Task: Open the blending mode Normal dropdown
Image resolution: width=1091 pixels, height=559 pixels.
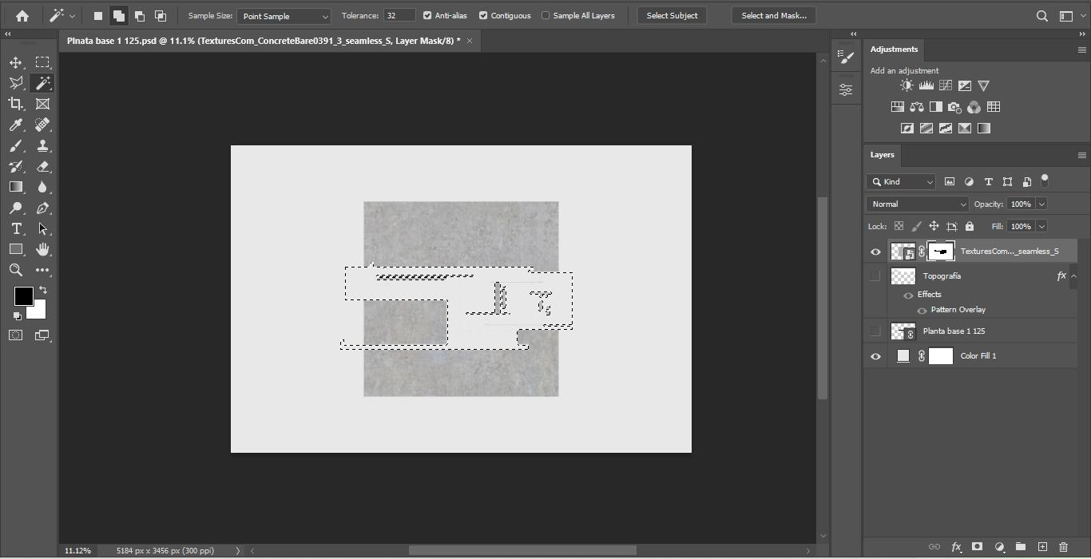Action: [x=917, y=204]
